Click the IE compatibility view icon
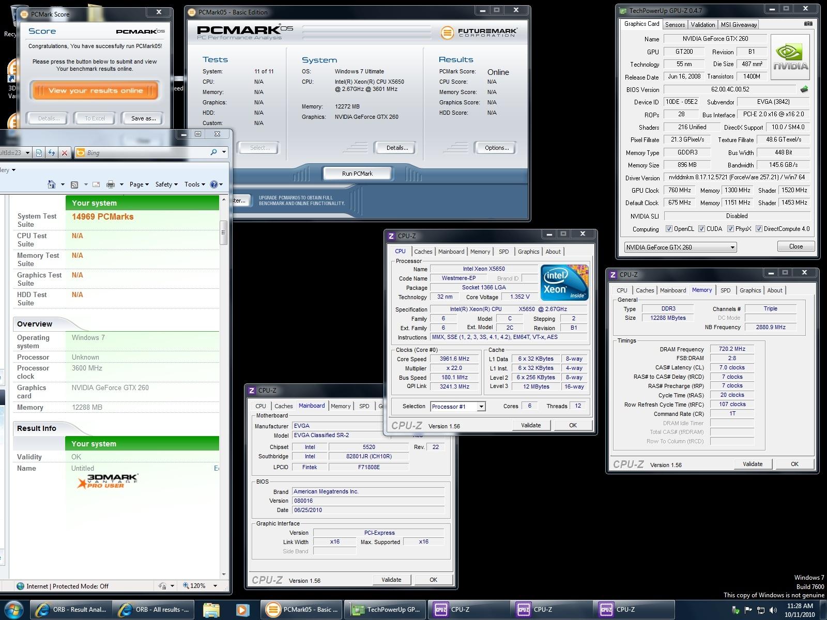Image resolution: width=827 pixels, height=620 pixels. tap(39, 152)
